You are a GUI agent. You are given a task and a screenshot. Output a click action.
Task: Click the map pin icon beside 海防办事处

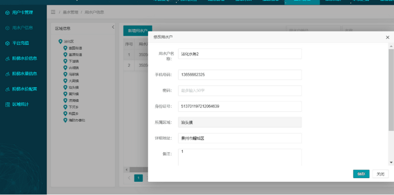[x=66, y=120]
